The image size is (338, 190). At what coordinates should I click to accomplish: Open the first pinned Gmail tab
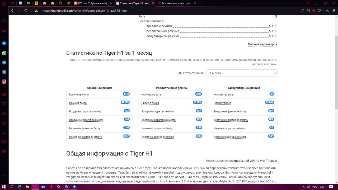[44, 3]
